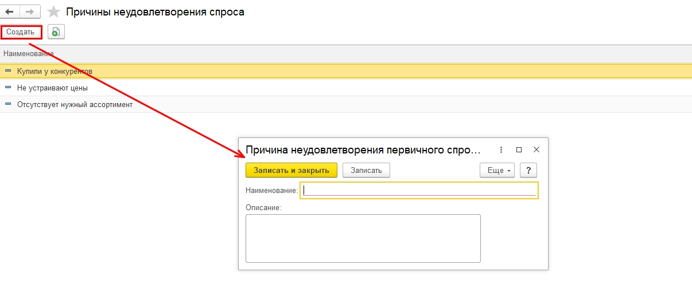Click item icon beside Отсутствует нужный ассортимент
692x284 pixels.
[x=8, y=104]
